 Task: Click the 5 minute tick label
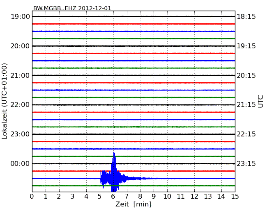click(x=100, y=196)
